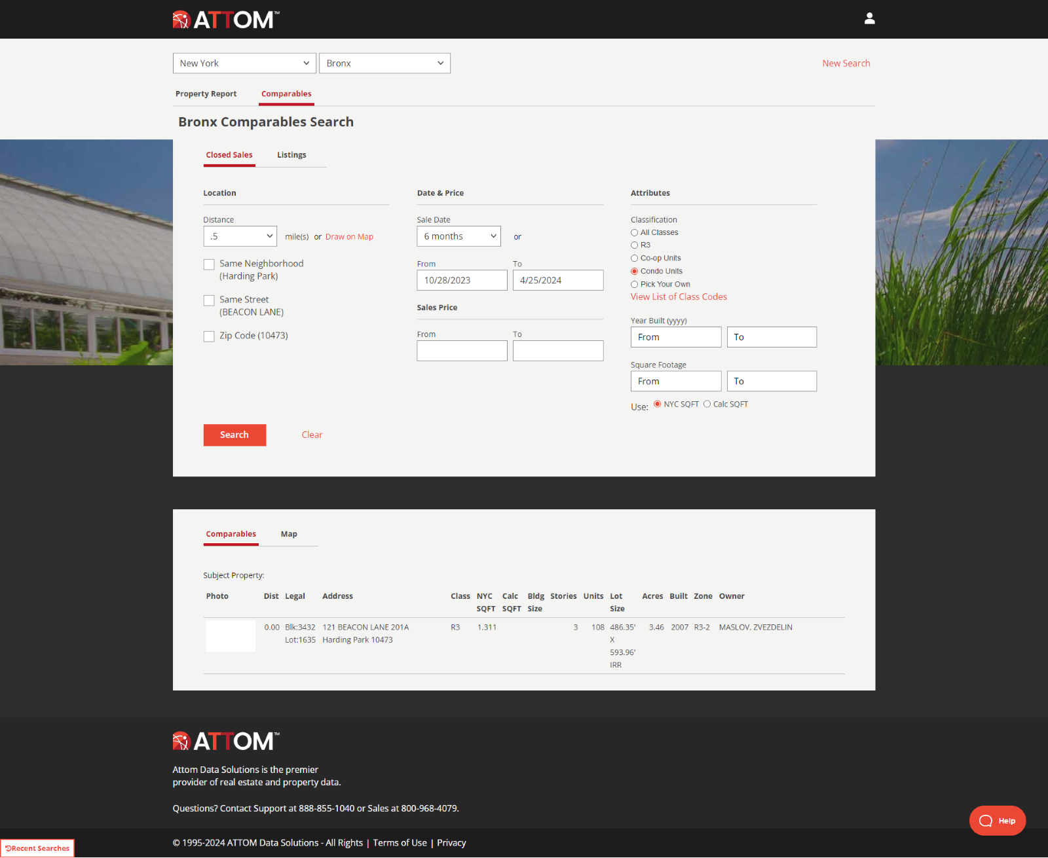Click the subject property photo thumbnail
This screenshot has height=858, width=1048.
[x=231, y=636]
